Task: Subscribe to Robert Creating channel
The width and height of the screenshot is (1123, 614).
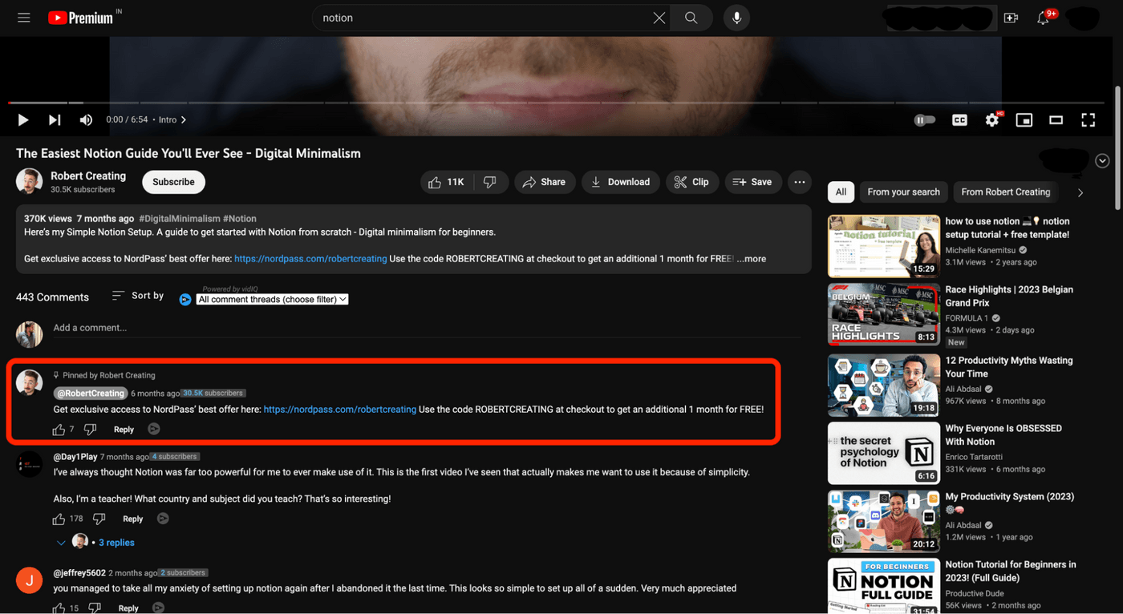Action: click(173, 182)
